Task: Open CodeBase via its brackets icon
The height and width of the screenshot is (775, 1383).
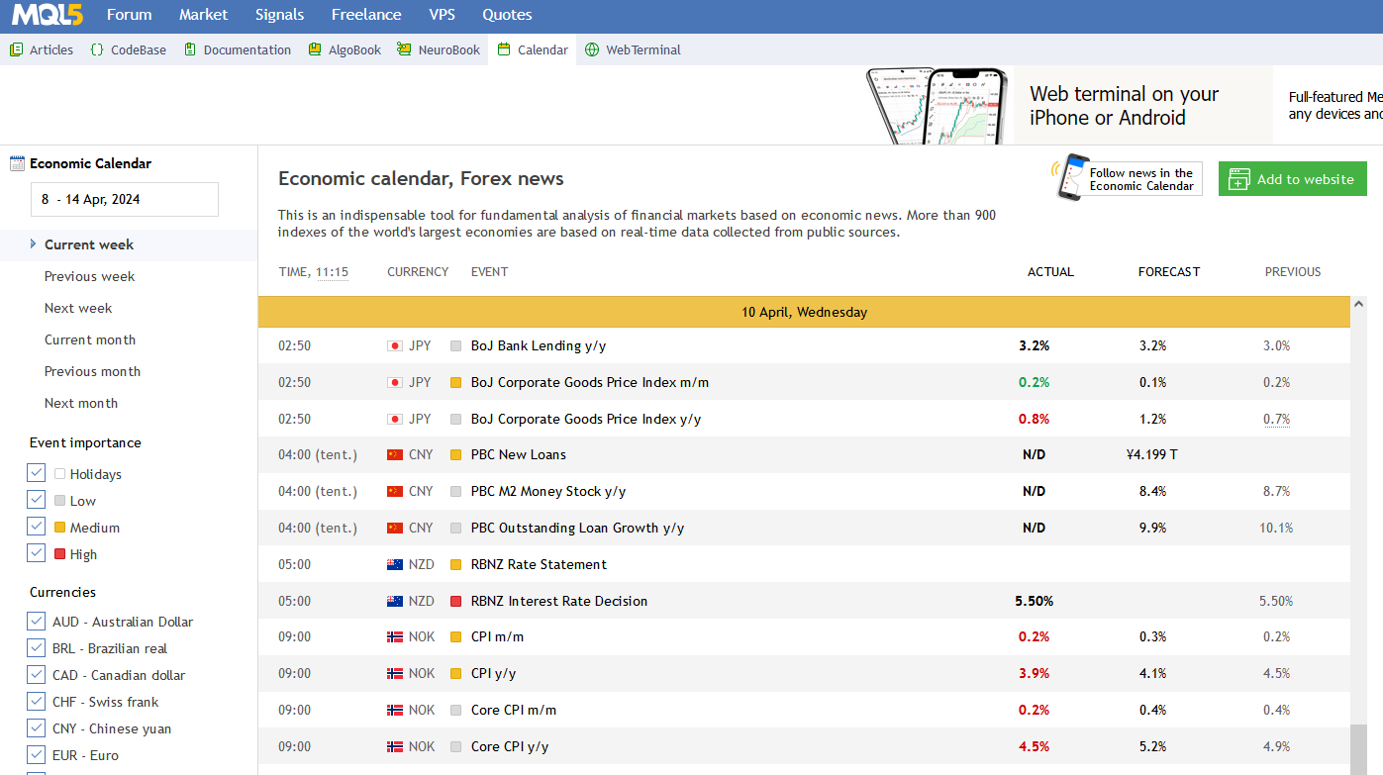Action: (96, 49)
